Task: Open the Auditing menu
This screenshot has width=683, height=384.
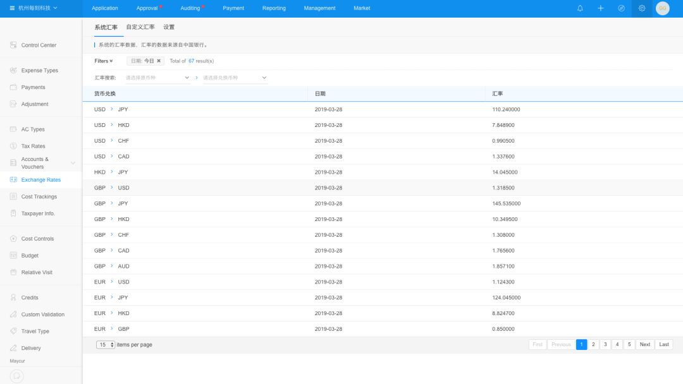Action: coord(190,8)
